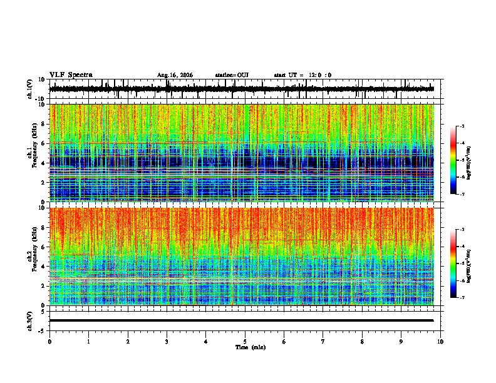Click the log(PSD) label beside ch.2 color bar
Viewport: 496px width, 383px height.
(x=469, y=266)
